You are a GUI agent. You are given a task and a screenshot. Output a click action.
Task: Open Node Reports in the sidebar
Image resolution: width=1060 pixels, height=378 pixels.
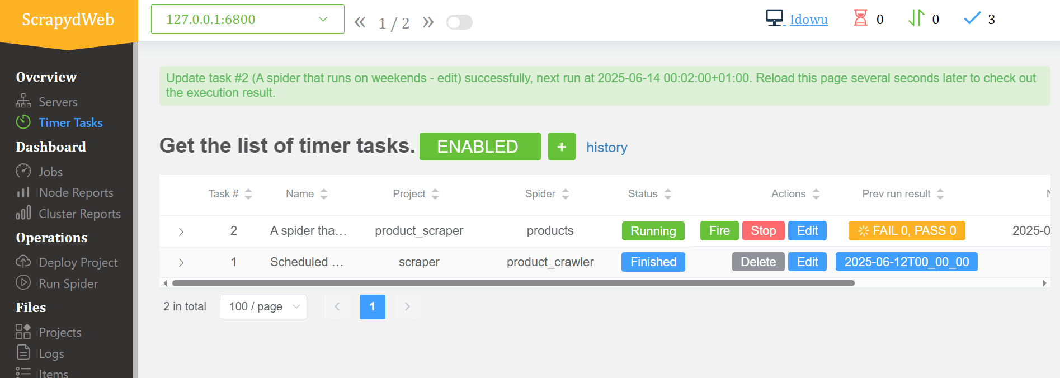tap(76, 192)
